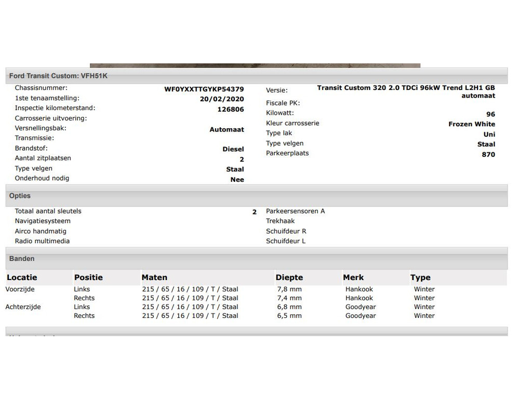Select chassis number WF0YXXTTGYKP54379
Screen dimensions: 532x399
[204, 89]
